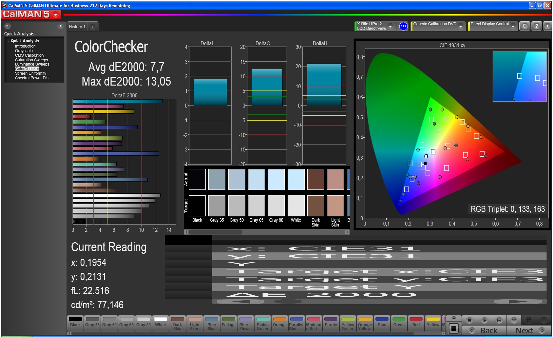This screenshot has height=337, width=553.
Task: Select Saturation Sweeps in the sidebar
Action: coord(31,60)
